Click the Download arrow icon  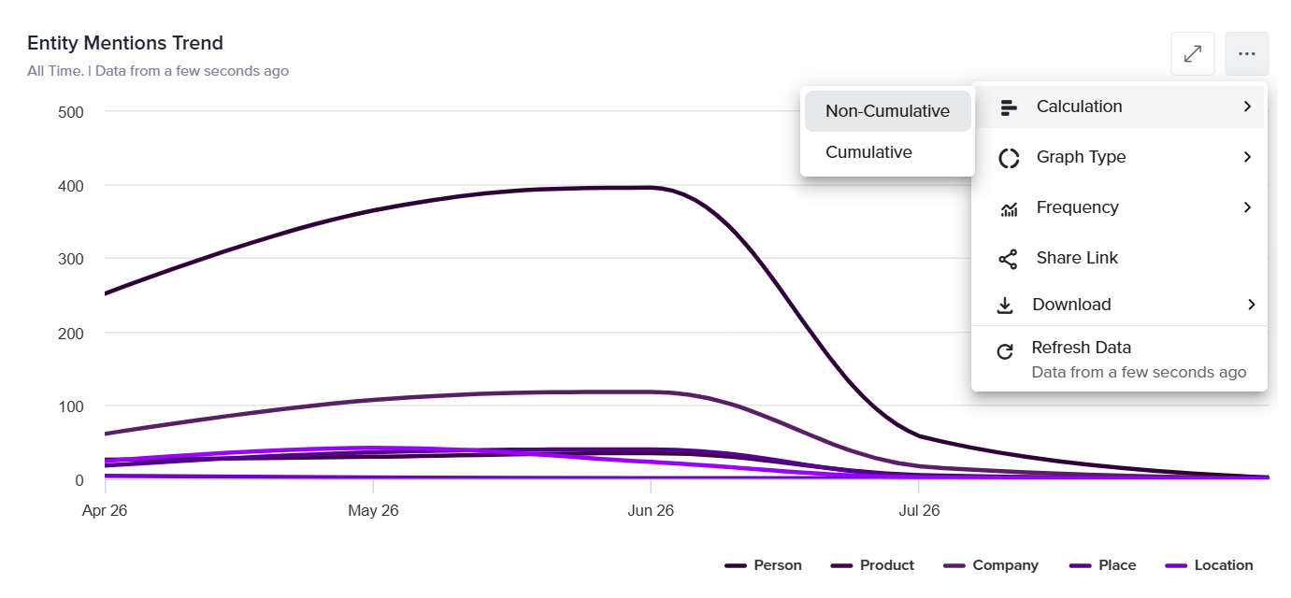[1005, 305]
